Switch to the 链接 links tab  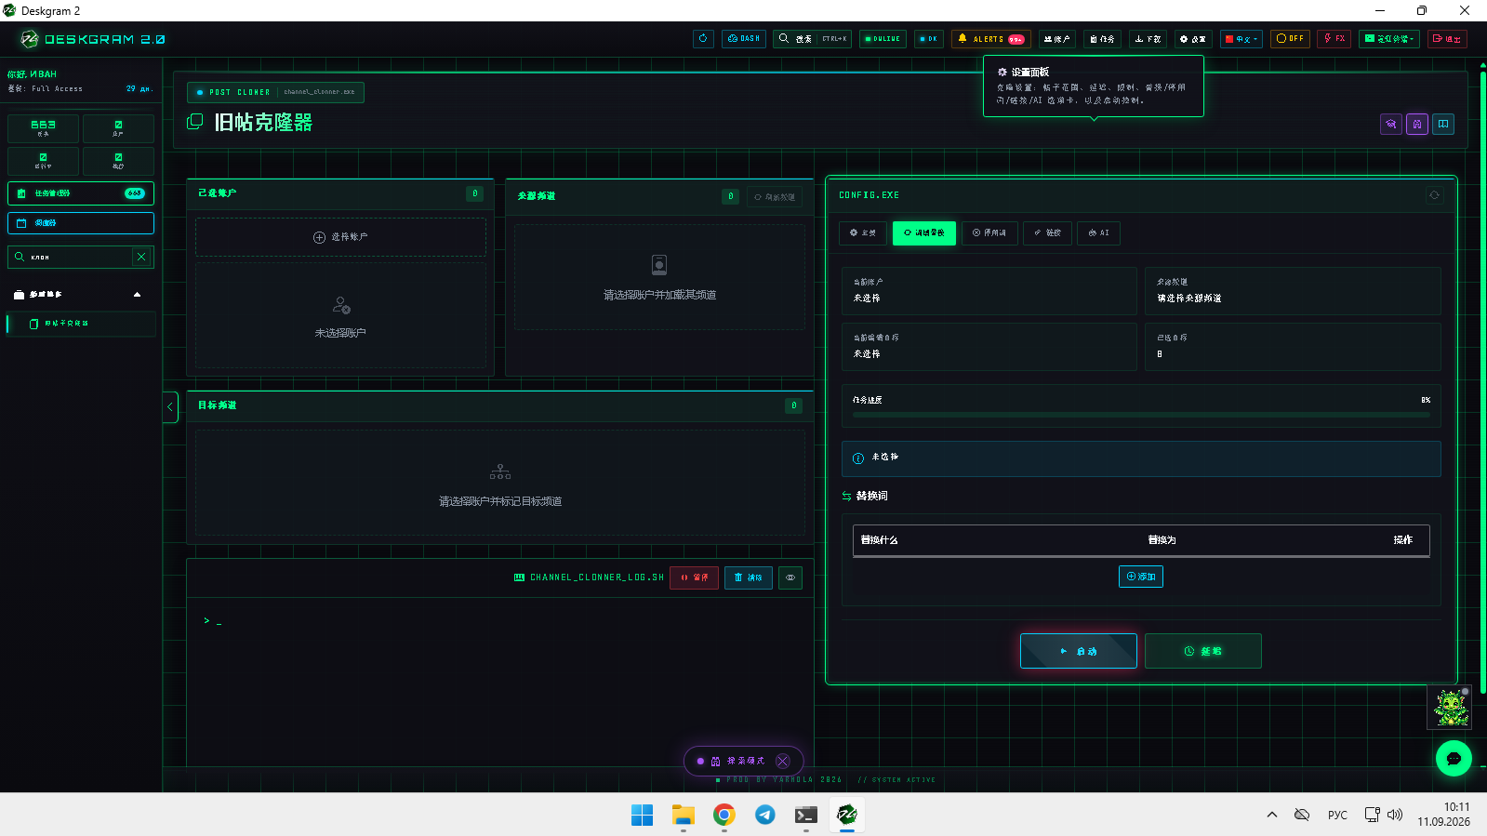[x=1047, y=232]
